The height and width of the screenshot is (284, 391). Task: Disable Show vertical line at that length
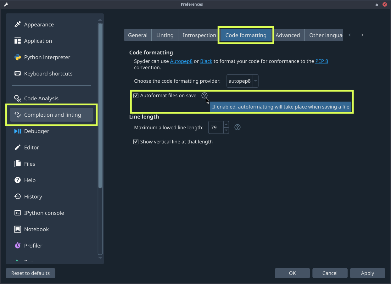136,142
